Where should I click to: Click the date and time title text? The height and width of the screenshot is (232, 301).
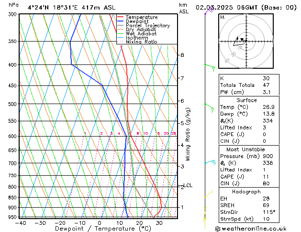(x=246, y=7)
